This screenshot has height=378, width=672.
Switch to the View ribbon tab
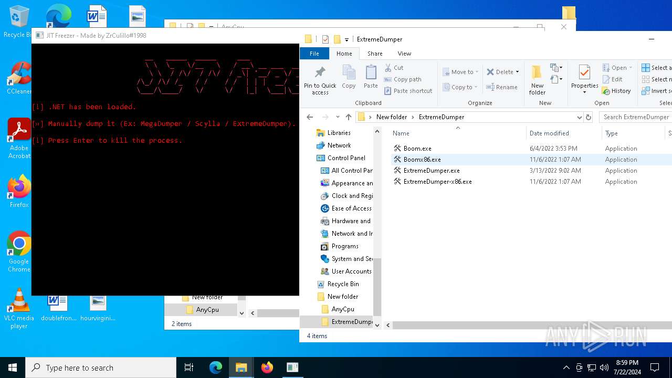point(404,54)
